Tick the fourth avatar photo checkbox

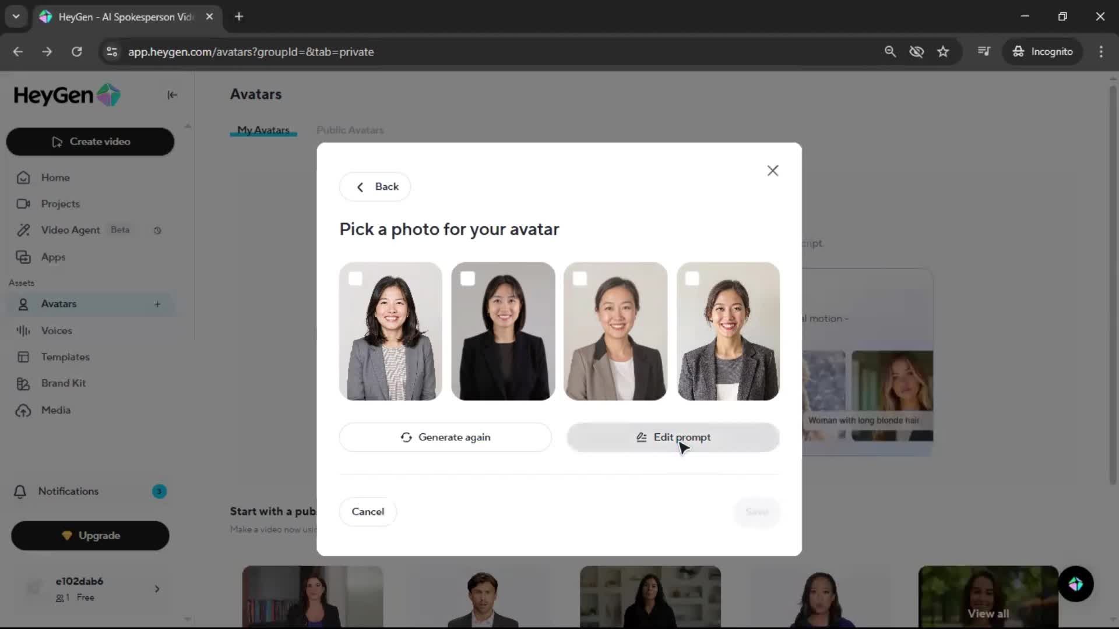click(692, 279)
